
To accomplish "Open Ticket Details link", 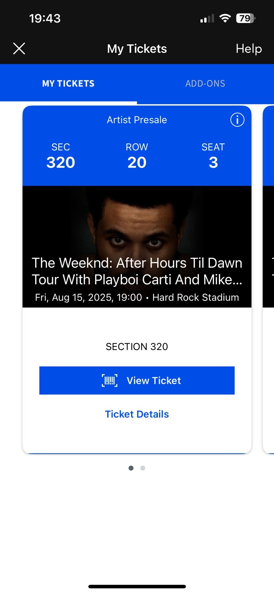I will [x=137, y=414].
